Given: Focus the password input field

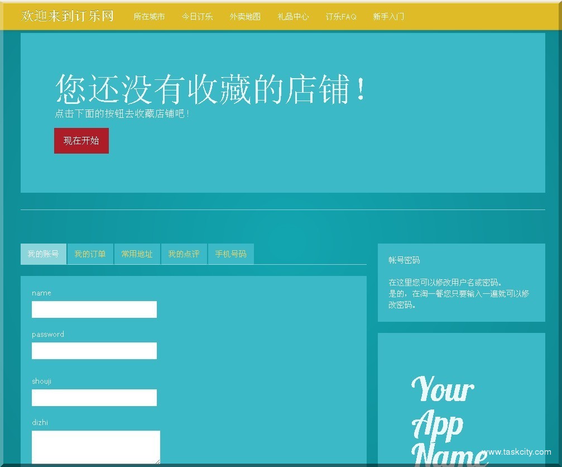Looking at the screenshot, I should 94,350.
